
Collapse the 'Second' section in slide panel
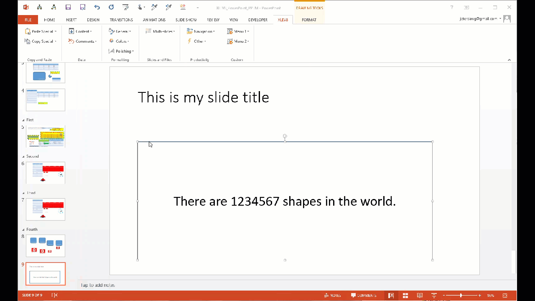coord(23,156)
